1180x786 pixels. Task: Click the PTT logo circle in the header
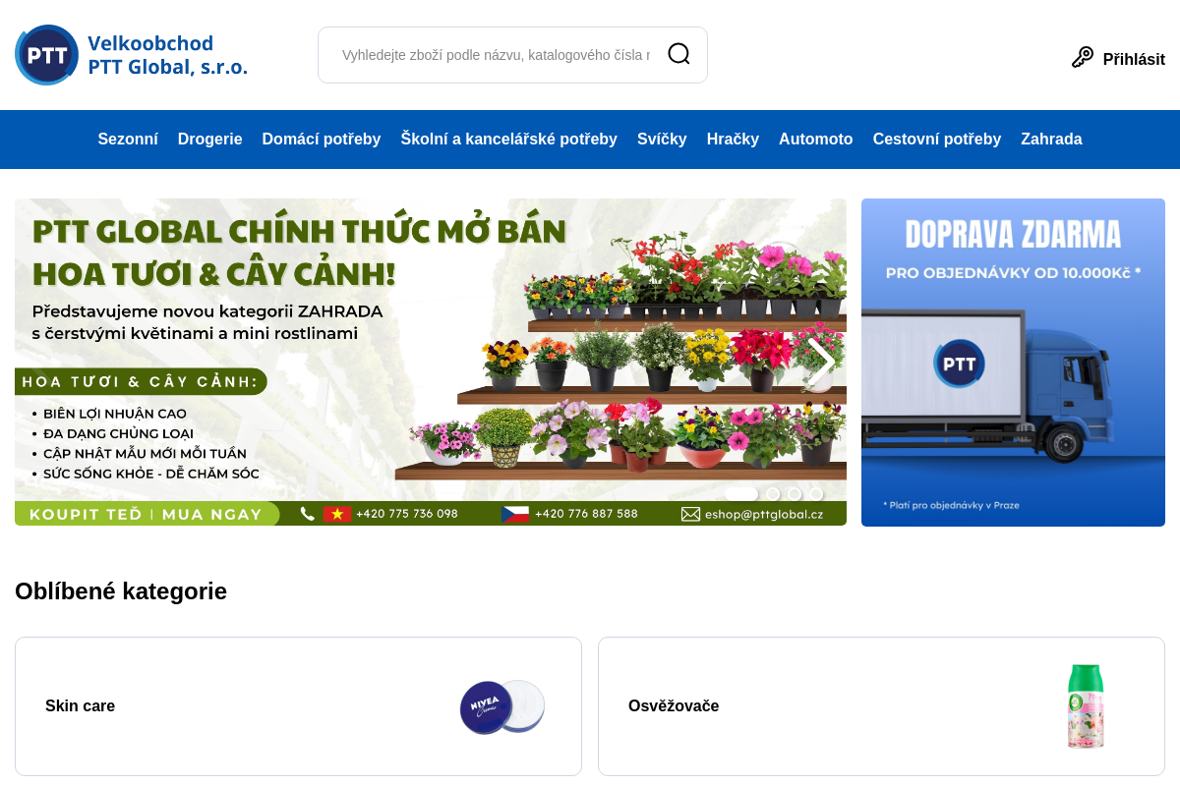(46, 55)
